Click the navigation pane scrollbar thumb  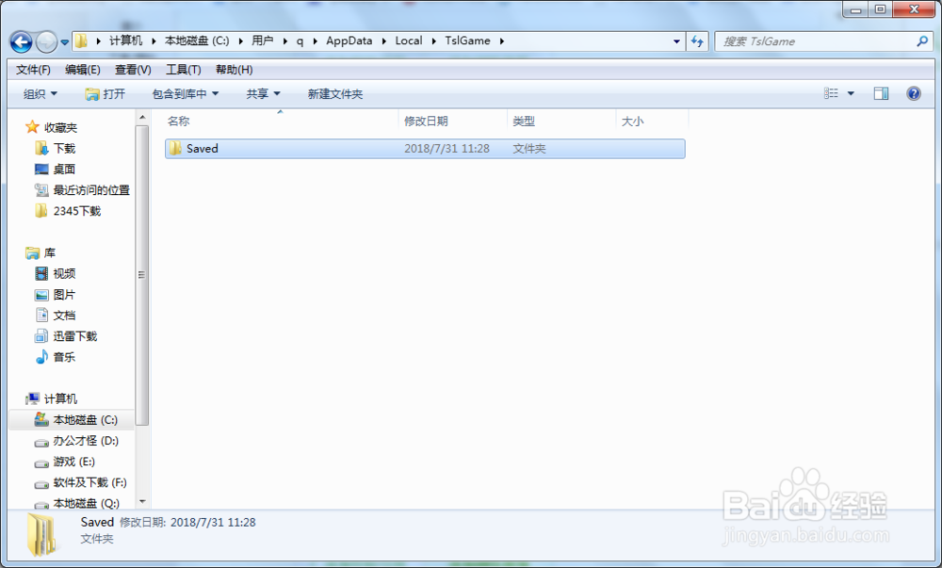coord(142,275)
